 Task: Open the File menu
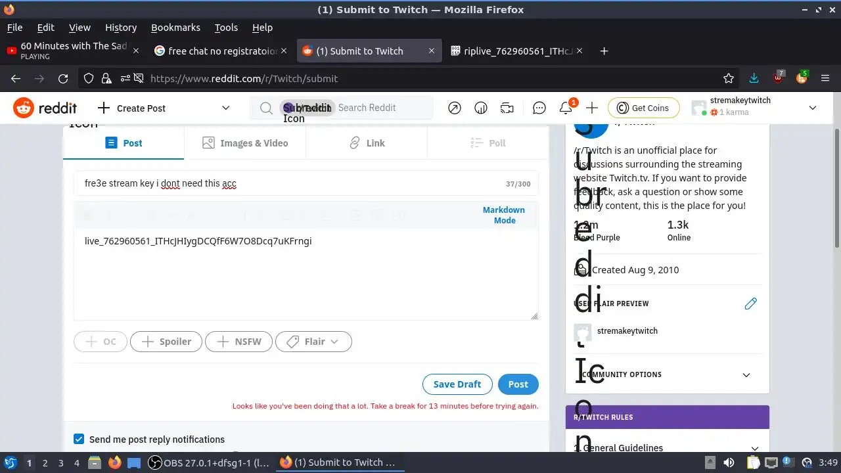click(x=14, y=28)
